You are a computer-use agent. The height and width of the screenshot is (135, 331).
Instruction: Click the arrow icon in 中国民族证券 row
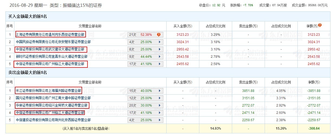pos(160,42)
